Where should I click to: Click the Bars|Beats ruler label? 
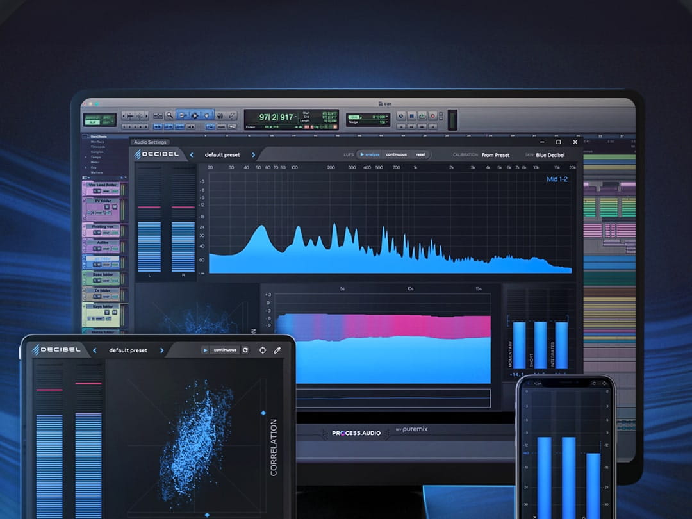coord(99,136)
